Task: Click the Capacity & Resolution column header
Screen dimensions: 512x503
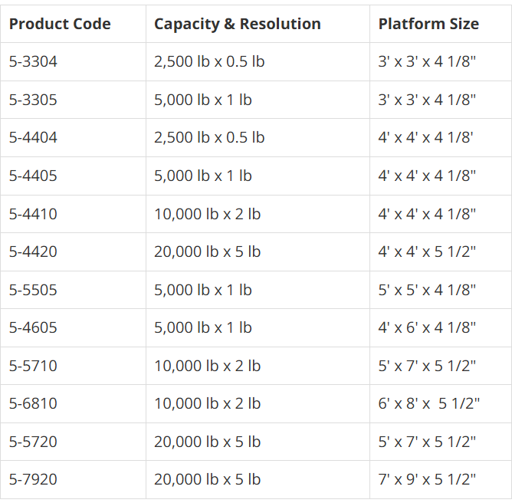Action: click(238, 24)
